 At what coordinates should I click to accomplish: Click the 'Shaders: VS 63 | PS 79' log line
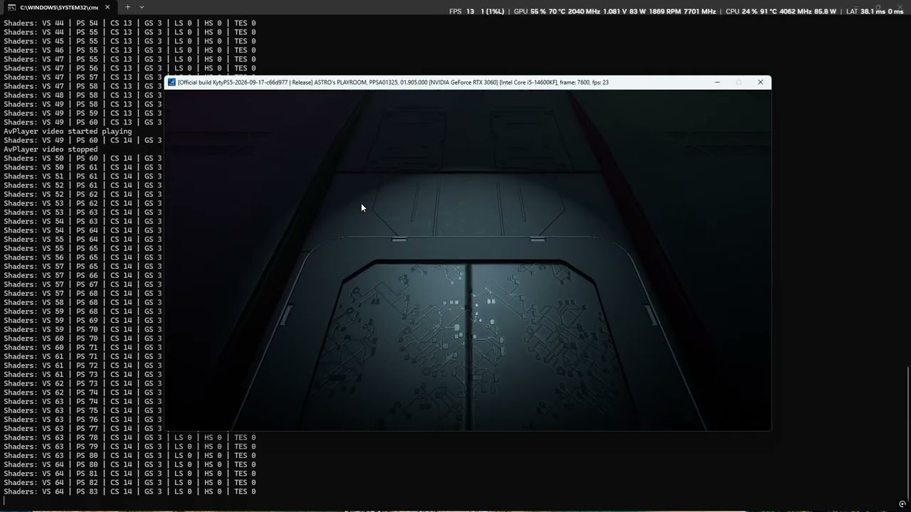pos(130,447)
